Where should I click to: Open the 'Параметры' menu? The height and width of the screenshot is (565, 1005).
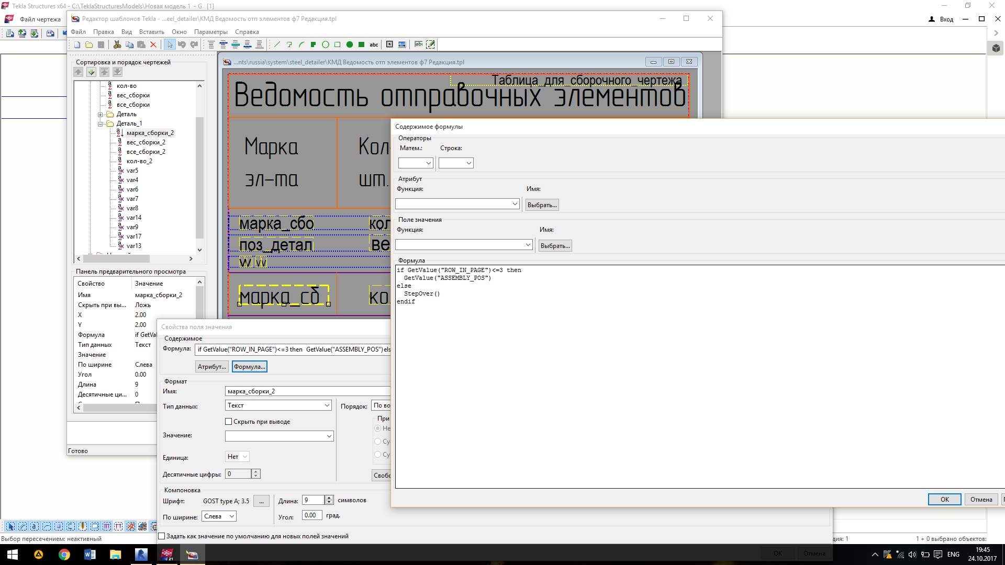pos(210,32)
